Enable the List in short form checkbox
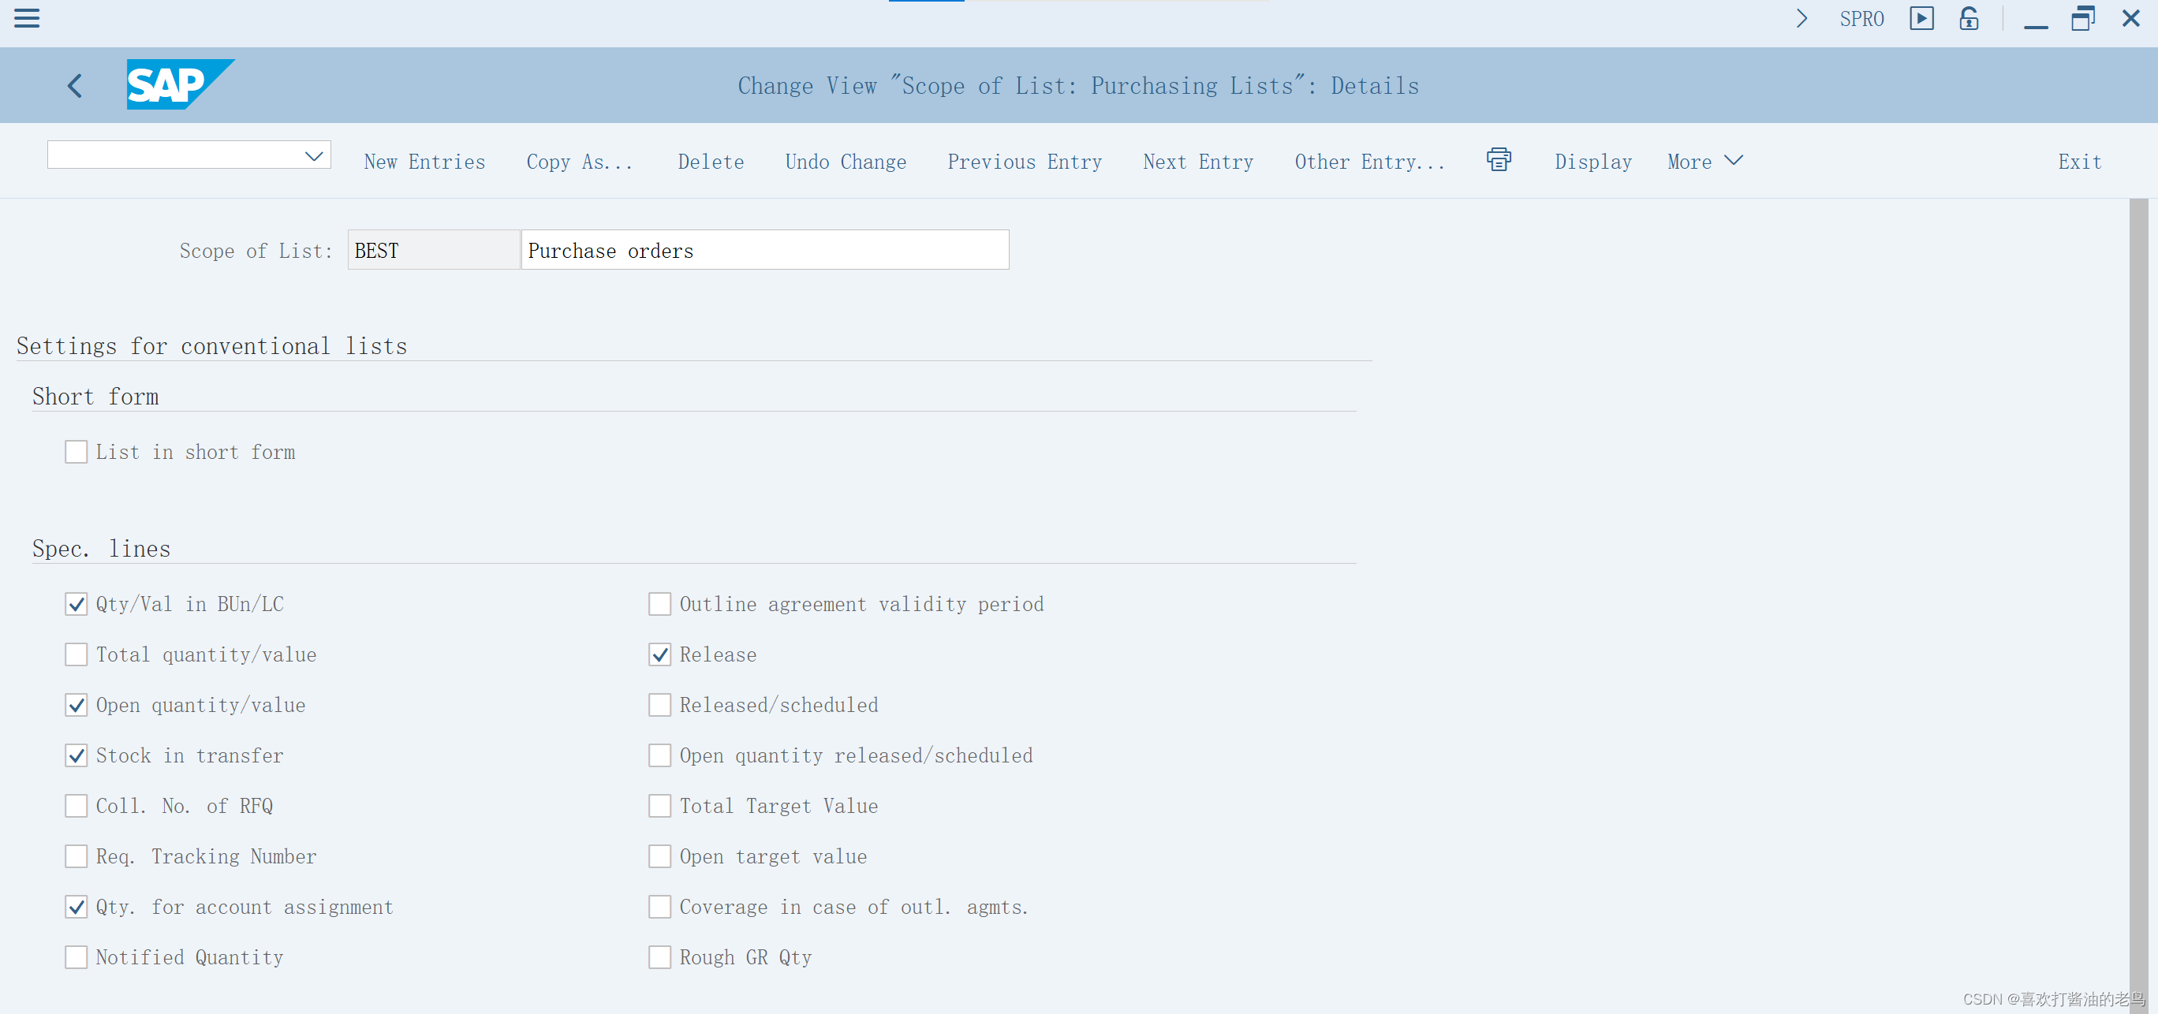2158x1014 pixels. [76, 451]
